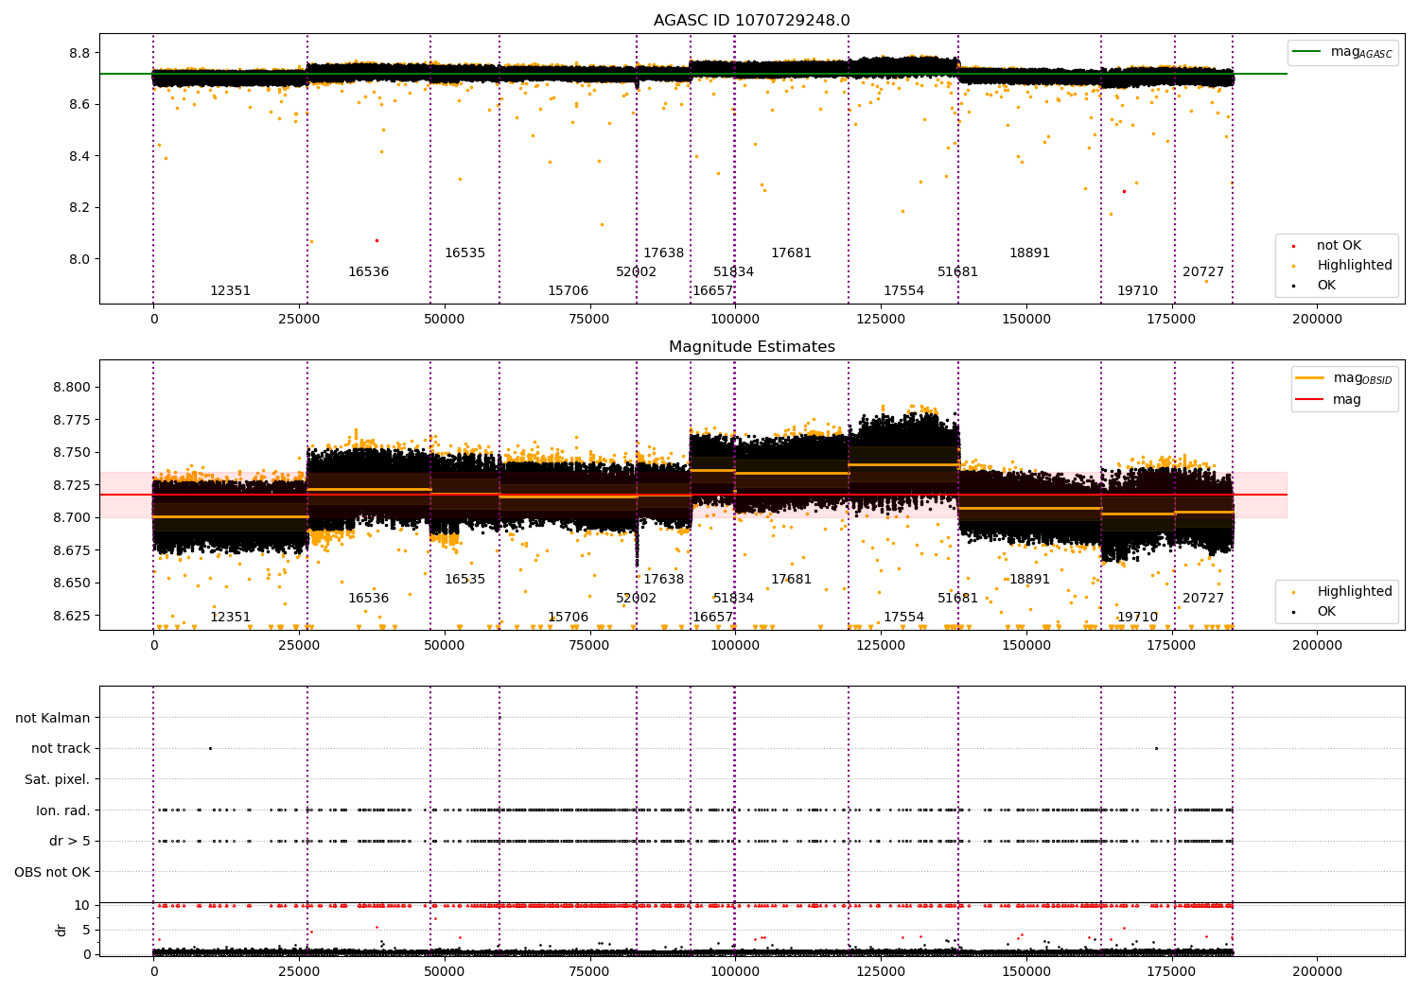Select the mag AGASC legend entry

1341,52
